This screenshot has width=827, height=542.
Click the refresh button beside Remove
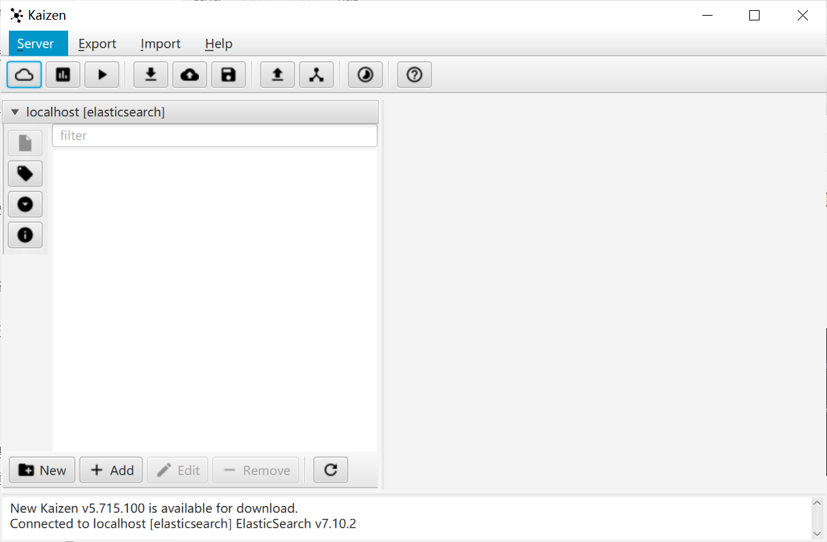point(330,470)
